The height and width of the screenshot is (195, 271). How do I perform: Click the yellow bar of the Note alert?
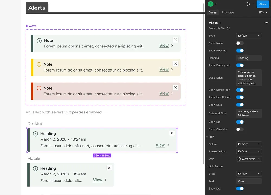32,67
